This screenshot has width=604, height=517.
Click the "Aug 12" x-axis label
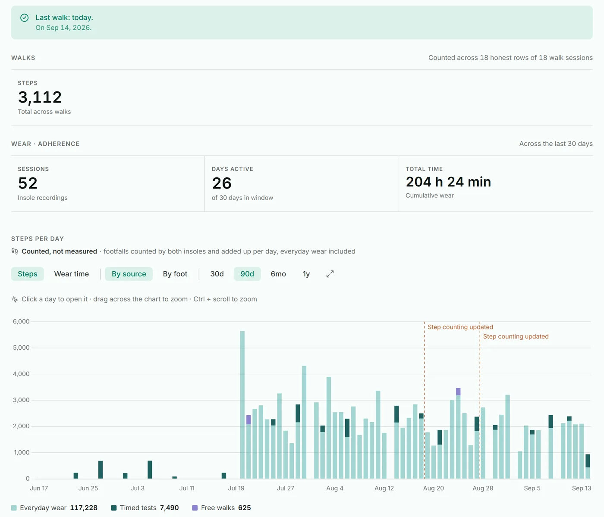point(384,489)
